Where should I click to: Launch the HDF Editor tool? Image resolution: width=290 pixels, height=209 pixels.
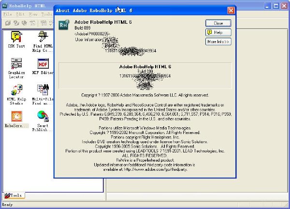[x=43, y=66]
